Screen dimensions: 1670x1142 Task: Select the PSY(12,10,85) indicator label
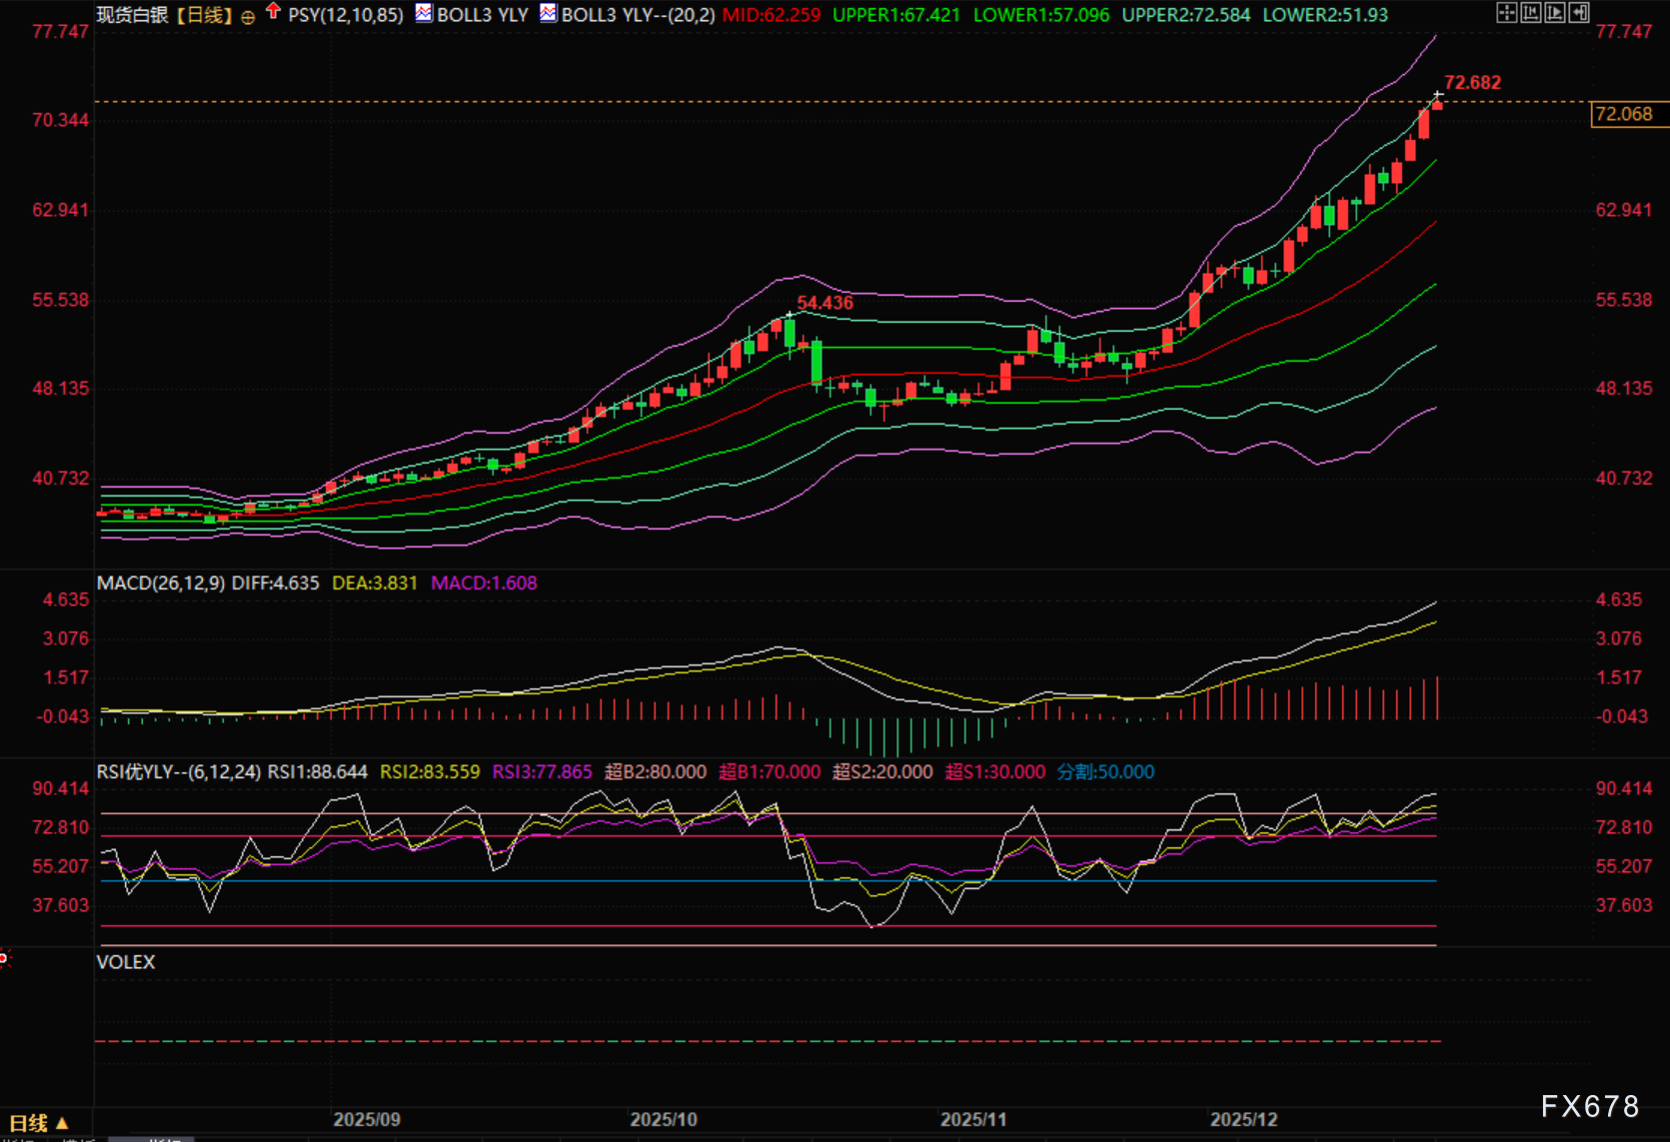pos(346,15)
